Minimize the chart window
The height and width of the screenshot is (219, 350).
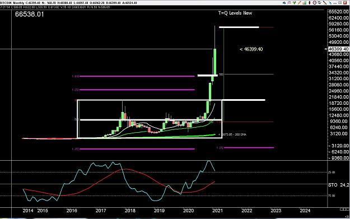(x=334, y=3)
